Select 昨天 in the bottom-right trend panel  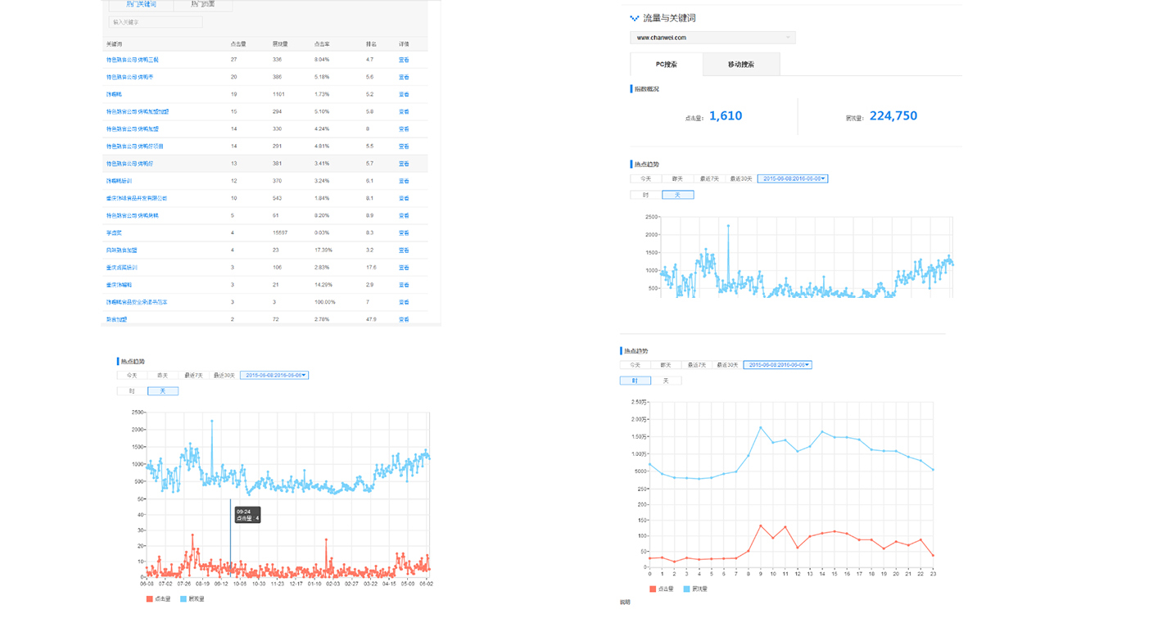click(x=666, y=365)
